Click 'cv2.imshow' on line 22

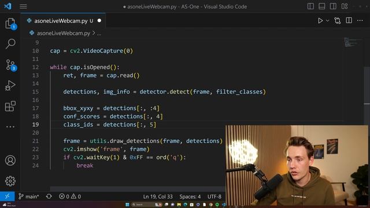pos(80,149)
